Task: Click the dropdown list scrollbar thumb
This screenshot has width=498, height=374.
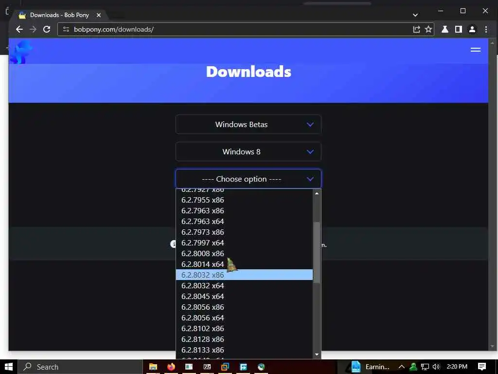Action: [x=317, y=252]
